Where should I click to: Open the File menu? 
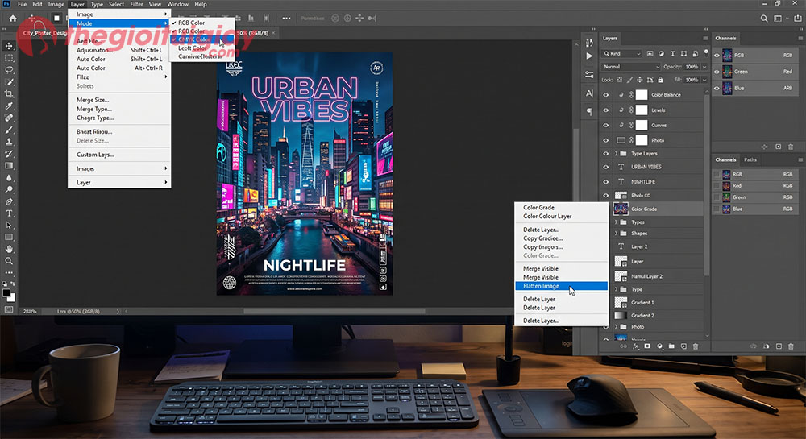tap(22, 4)
